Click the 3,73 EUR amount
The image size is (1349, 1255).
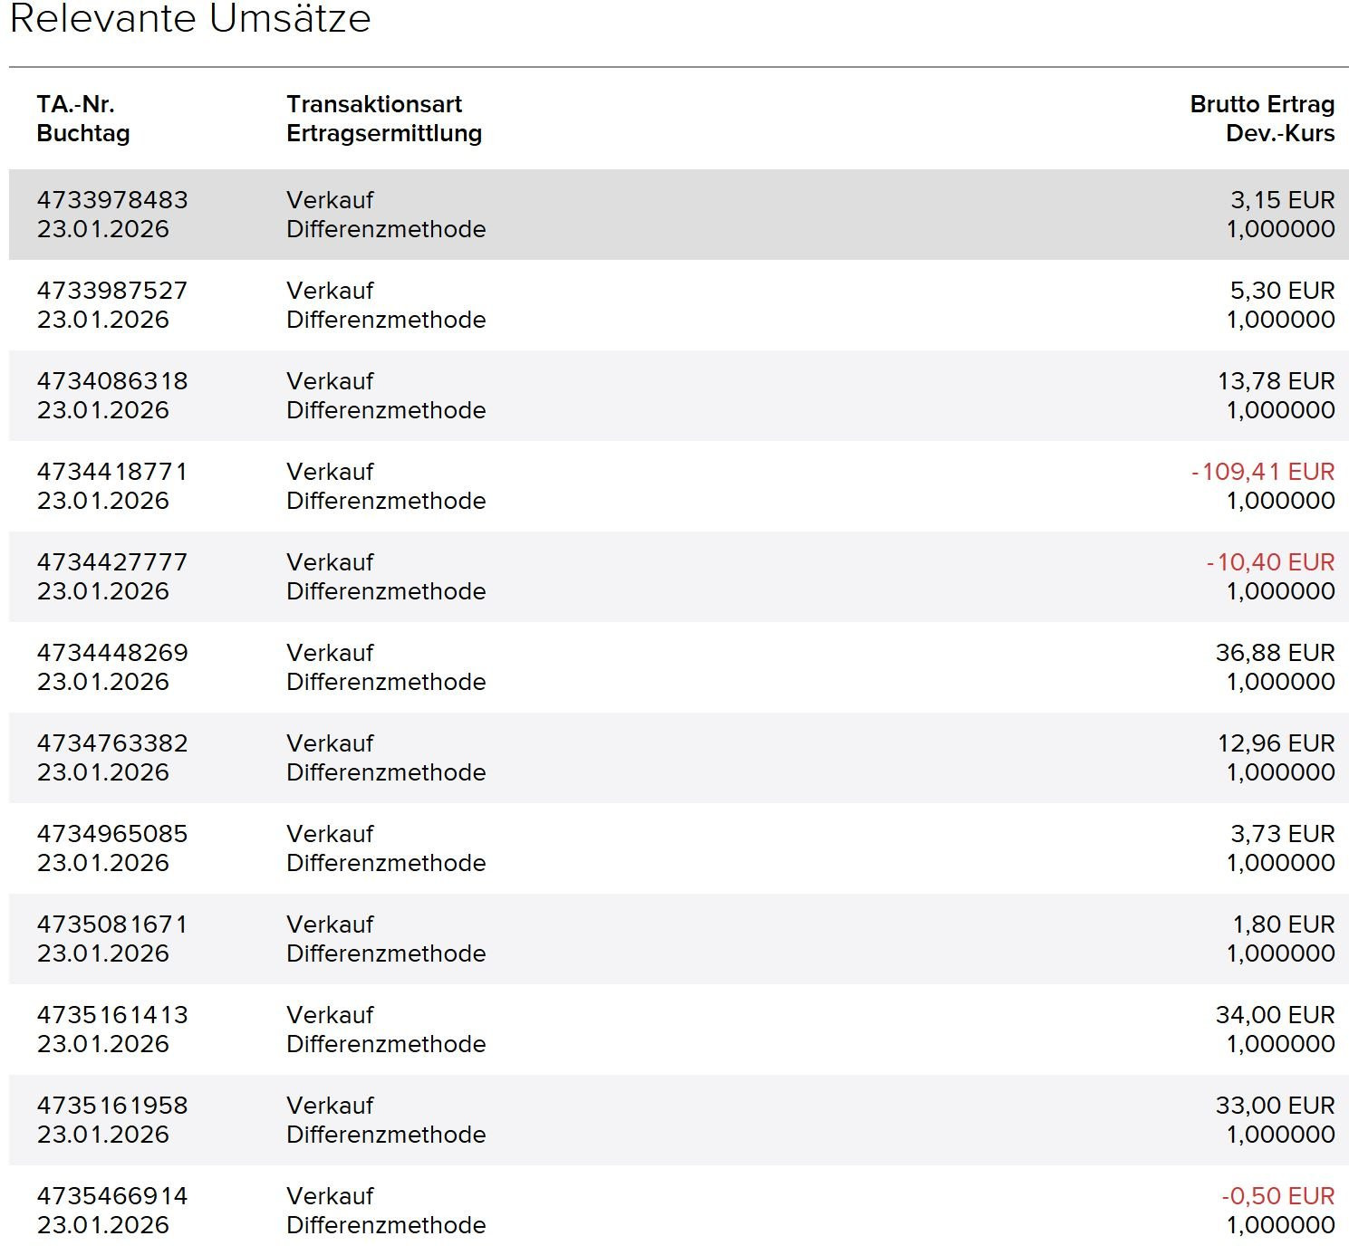pos(1282,834)
